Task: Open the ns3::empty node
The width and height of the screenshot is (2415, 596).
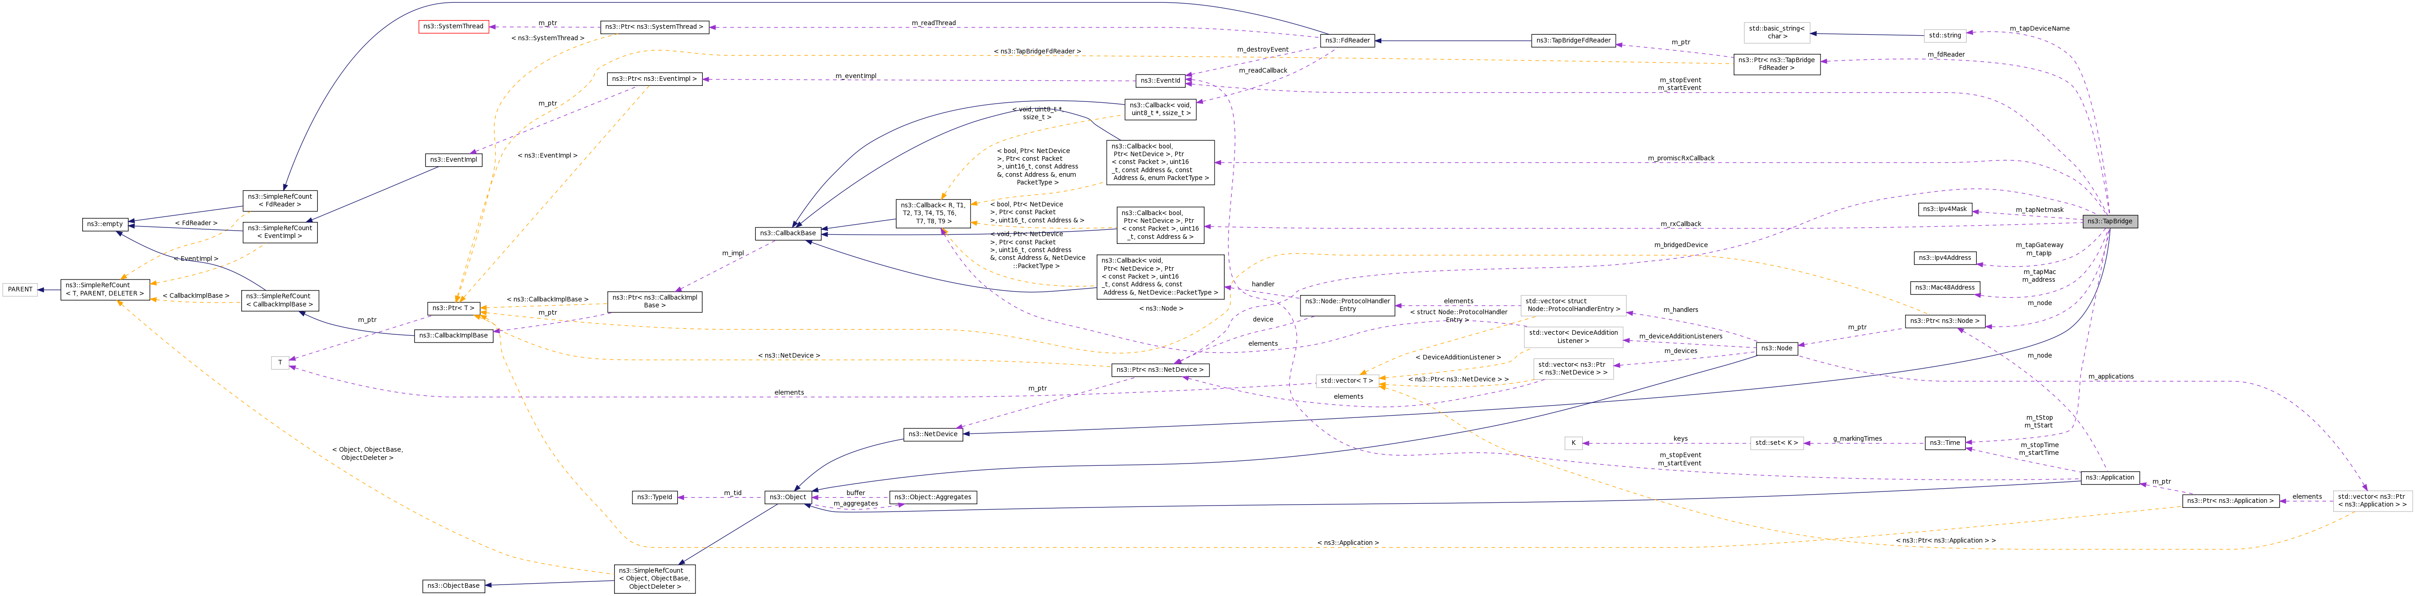Action: (105, 224)
